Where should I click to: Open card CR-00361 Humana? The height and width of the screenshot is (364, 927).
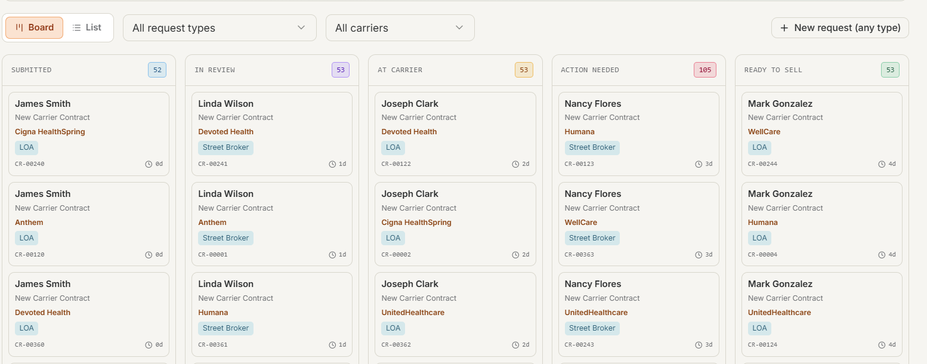(x=272, y=314)
